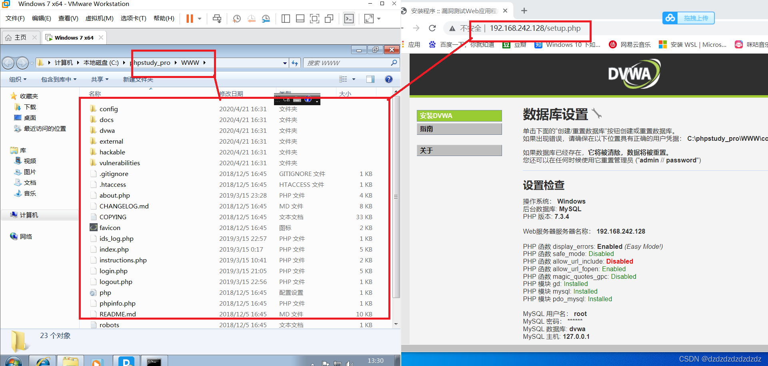Open the snapshot manager
Viewport: 768px width, 366px height.
coord(266,18)
